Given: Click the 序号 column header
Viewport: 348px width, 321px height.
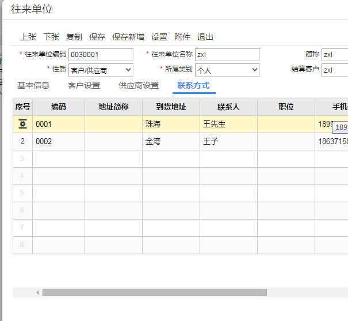Looking at the screenshot, I should [x=22, y=107].
